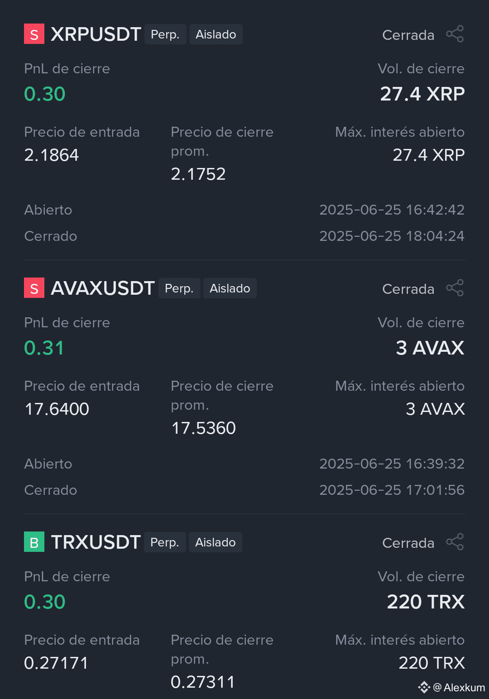
Task: Tap the green B badge beside TRXUSDT
Action: (x=34, y=542)
